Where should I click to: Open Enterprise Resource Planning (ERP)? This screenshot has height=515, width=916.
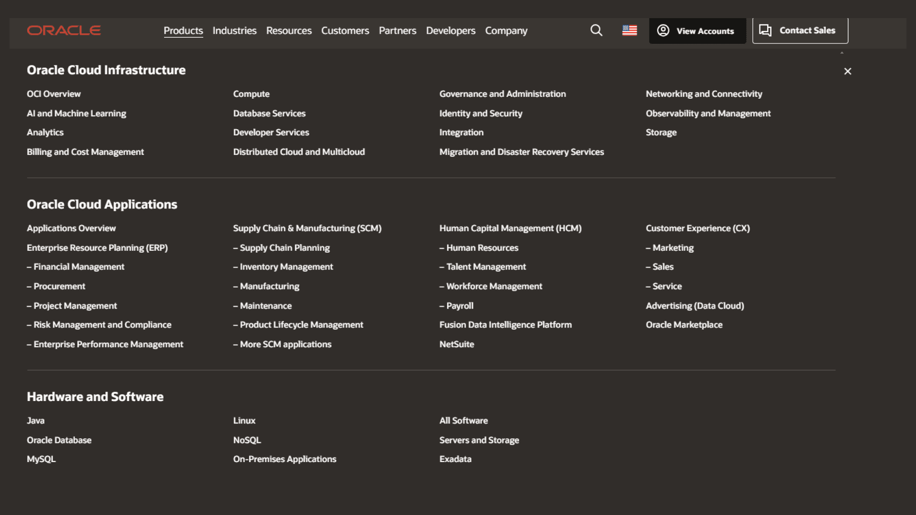97,248
